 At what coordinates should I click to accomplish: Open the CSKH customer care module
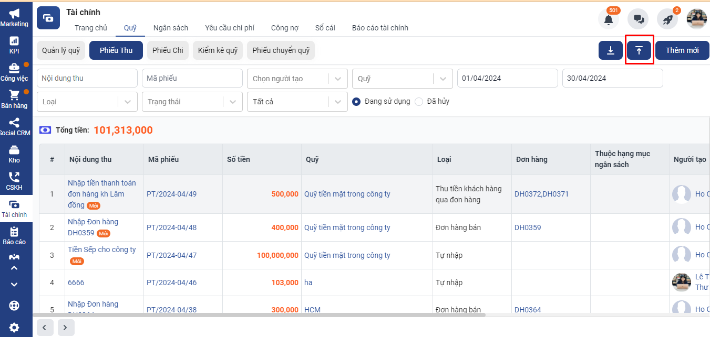coord(14,181)
